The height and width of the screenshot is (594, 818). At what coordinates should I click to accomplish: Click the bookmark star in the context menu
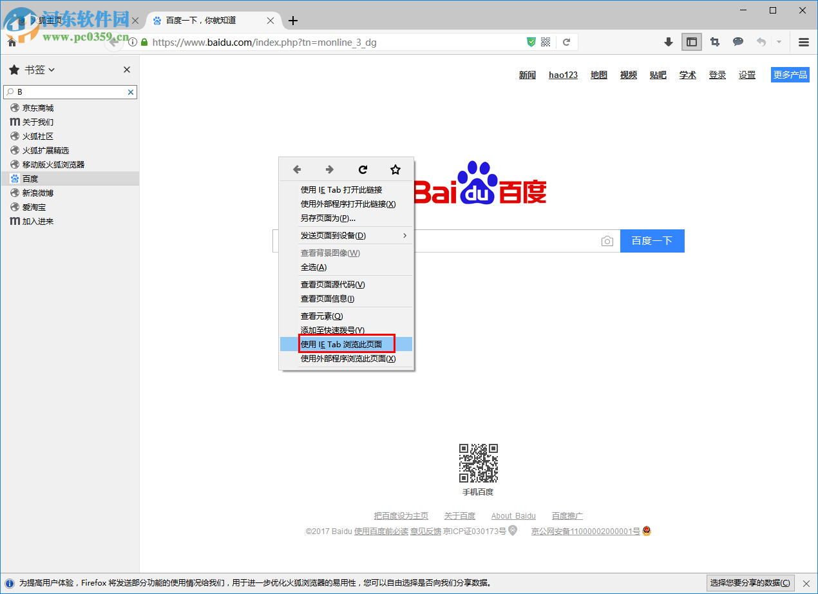(x=395, y=169)
